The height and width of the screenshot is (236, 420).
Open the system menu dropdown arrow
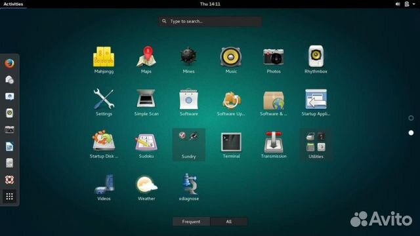(414, 4)
